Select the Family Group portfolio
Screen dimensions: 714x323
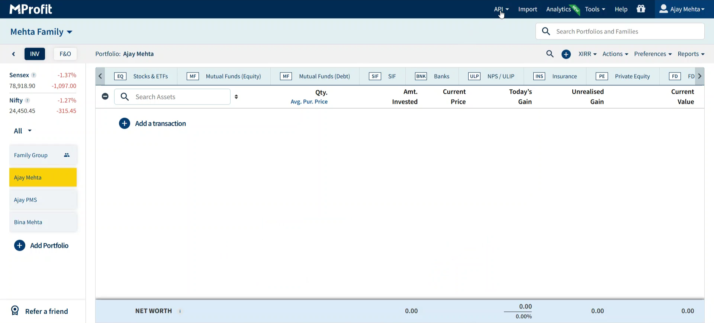(x=43, y=155)
